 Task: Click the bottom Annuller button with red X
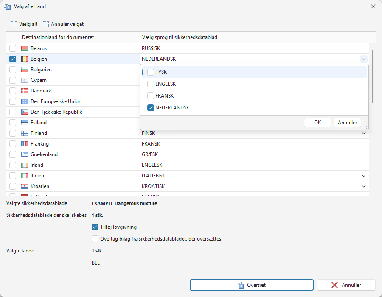pos(346,285)
